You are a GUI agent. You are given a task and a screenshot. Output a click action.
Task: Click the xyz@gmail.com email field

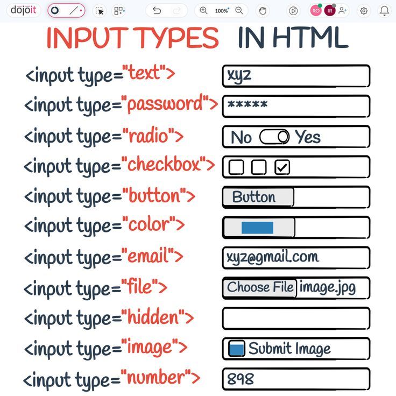pos(296,258)
